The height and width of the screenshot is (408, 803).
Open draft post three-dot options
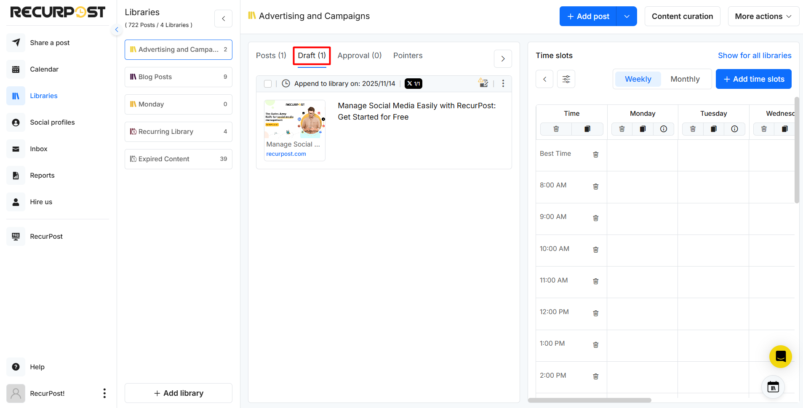(x=503, y=83)
